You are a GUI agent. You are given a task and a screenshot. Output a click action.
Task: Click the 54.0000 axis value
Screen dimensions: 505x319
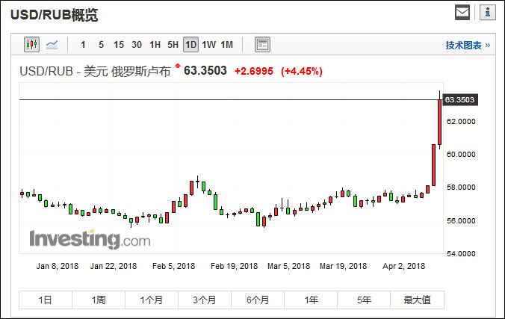pos(461,254)
